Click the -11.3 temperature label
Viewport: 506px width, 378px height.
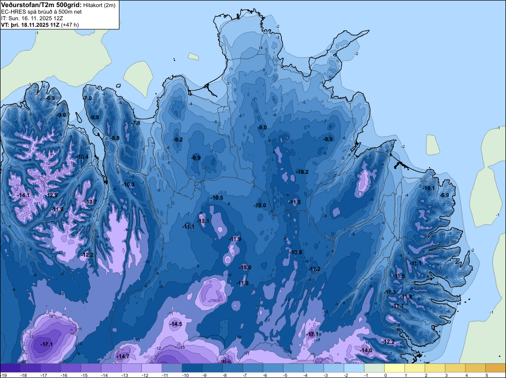click(x=390, y=292)
